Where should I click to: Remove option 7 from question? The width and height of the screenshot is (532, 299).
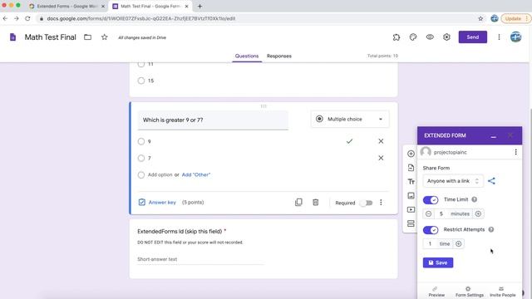pos(381,158)
